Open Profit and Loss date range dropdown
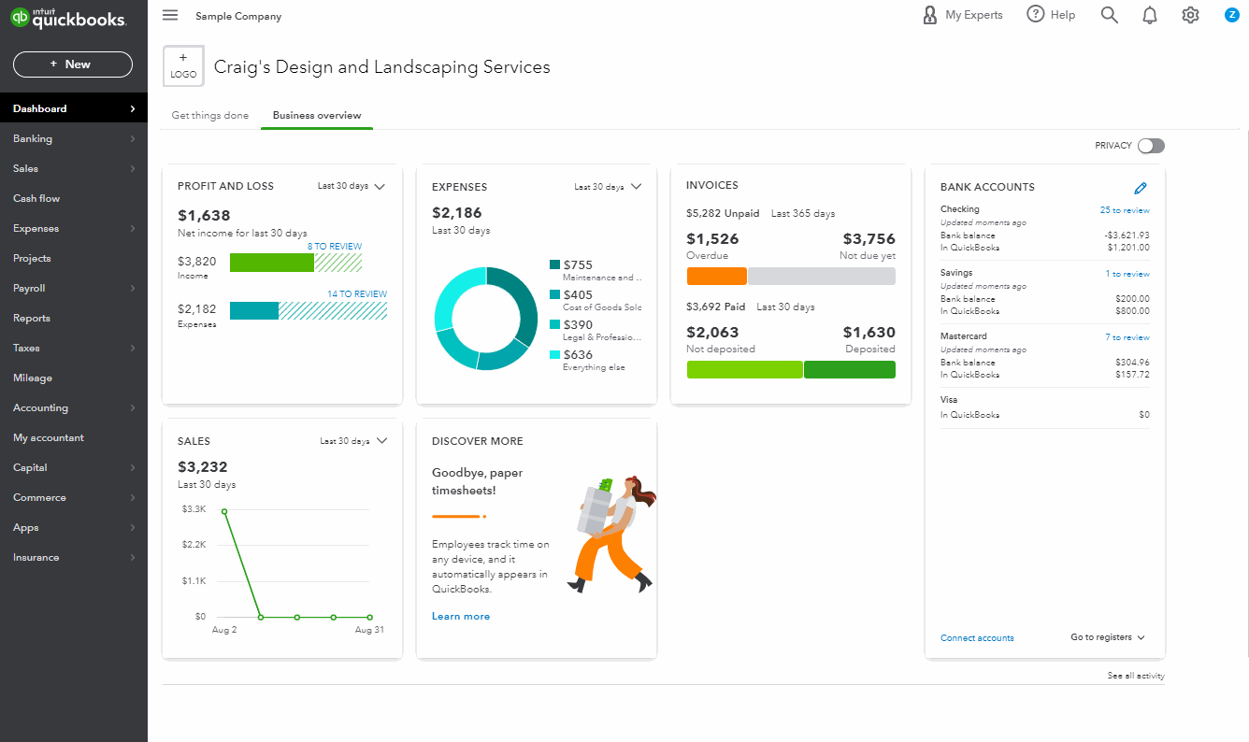This screenshot has width=1249, height=742. tap(352, 186)
